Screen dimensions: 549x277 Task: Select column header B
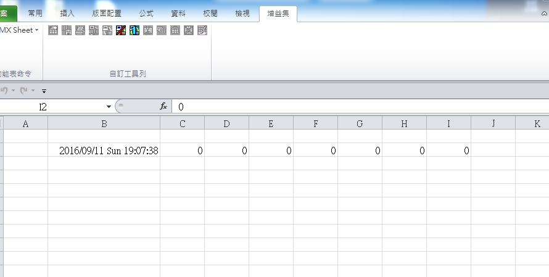tap(104, 124)
